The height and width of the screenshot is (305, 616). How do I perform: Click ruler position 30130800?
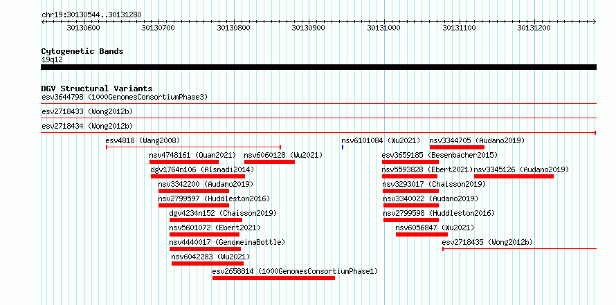pos(233,28)
